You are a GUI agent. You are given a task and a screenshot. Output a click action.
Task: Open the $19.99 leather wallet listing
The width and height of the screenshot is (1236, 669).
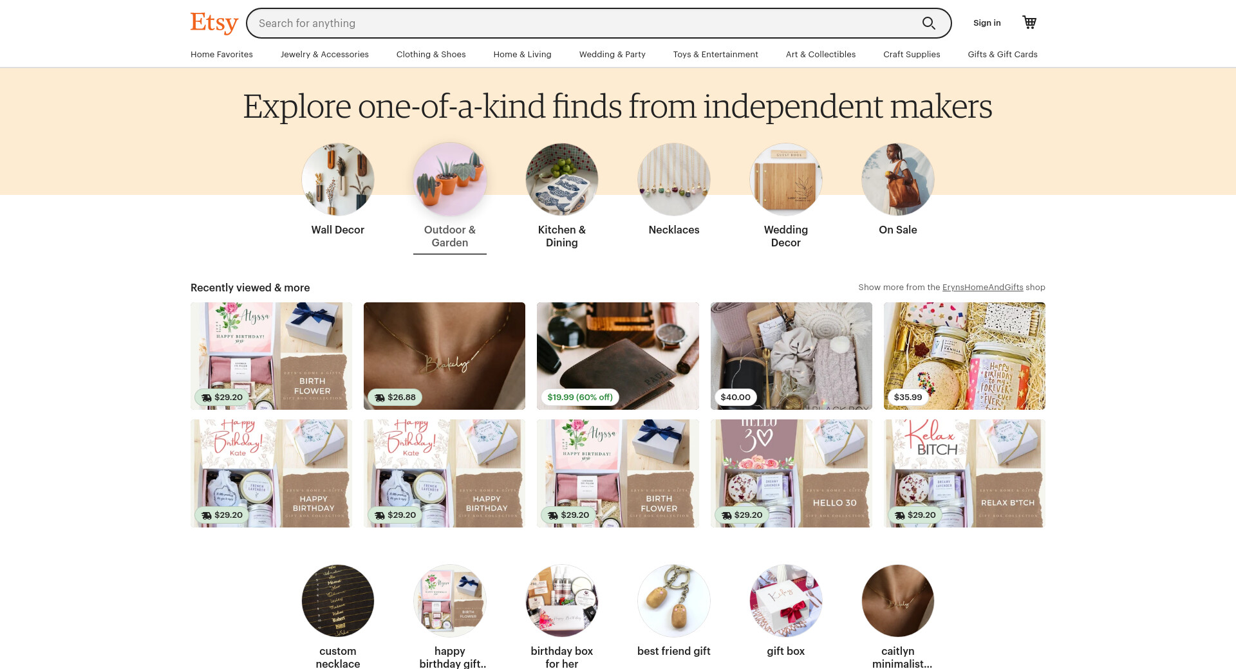618,356
